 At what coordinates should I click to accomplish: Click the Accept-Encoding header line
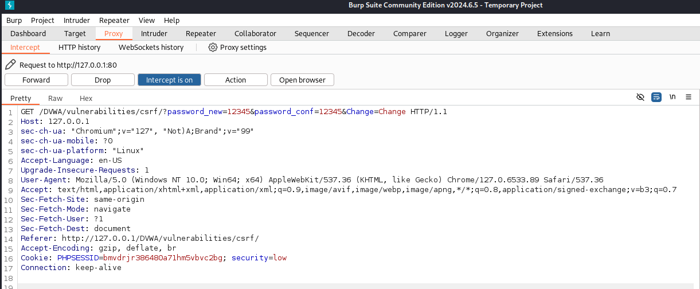click(x=99, y=248)
